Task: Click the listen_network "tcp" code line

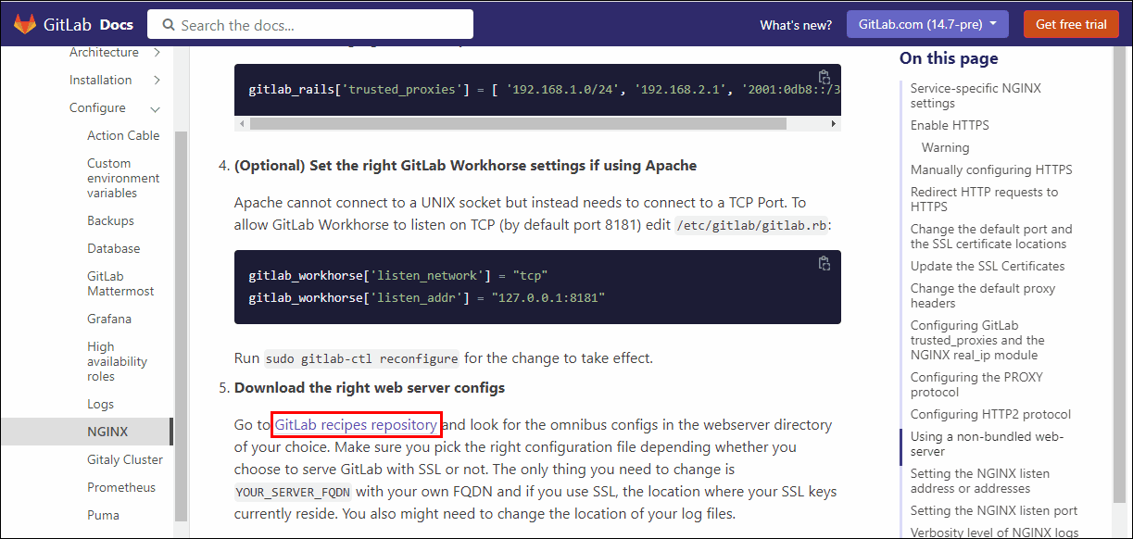Action: coord(398,276)
